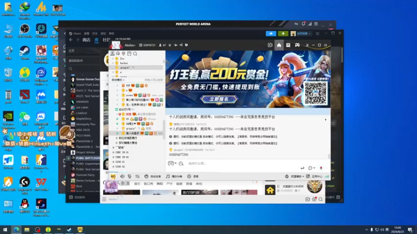Click the bookmark icon atop the YY user list
Screen dimensions: 417x234
coord(129,54)
